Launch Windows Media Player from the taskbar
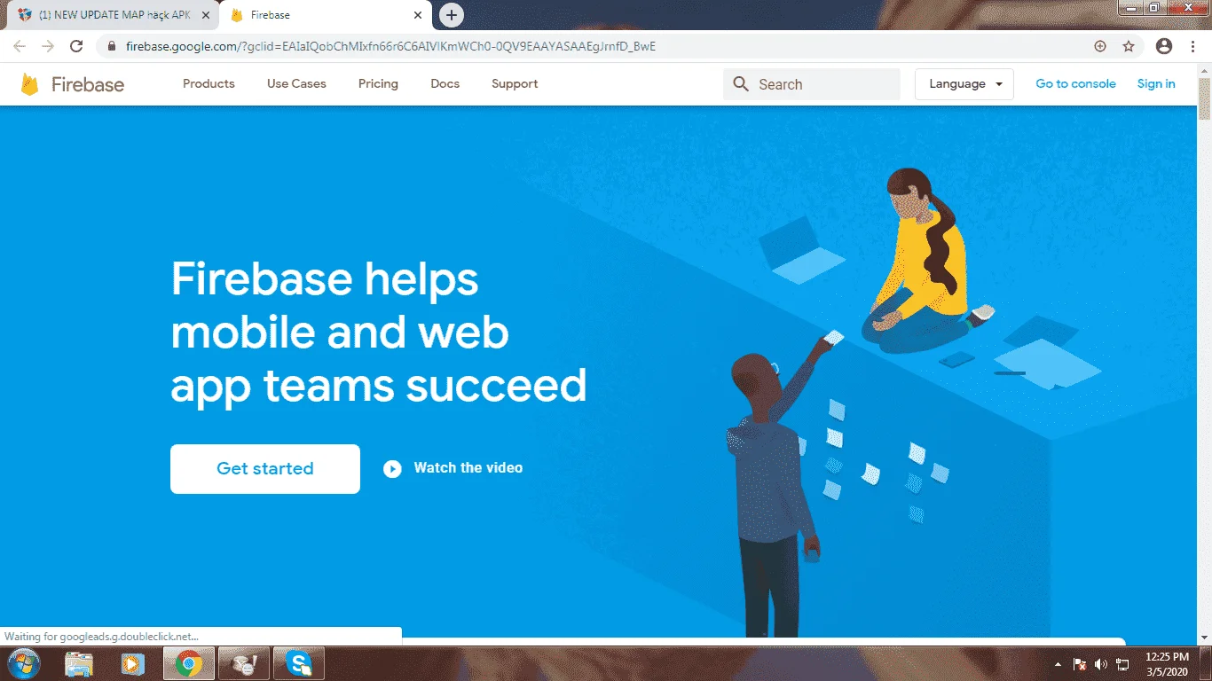Screen dimensions: 1212x681 132,663
